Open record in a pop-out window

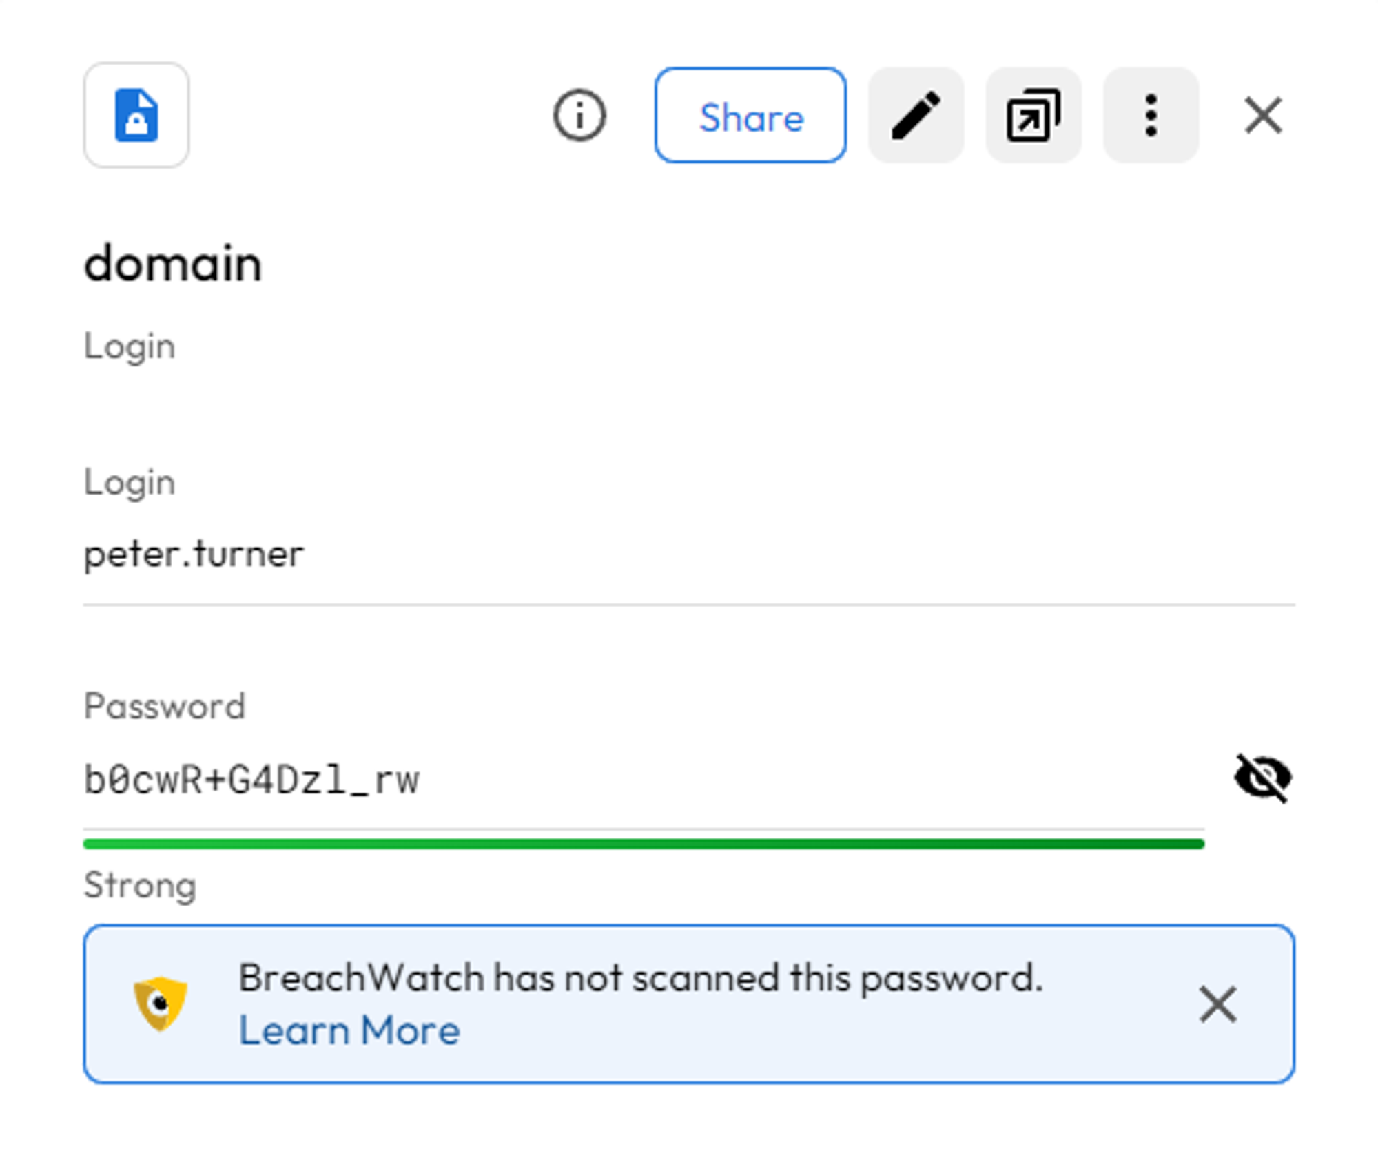coord(1033,115)
